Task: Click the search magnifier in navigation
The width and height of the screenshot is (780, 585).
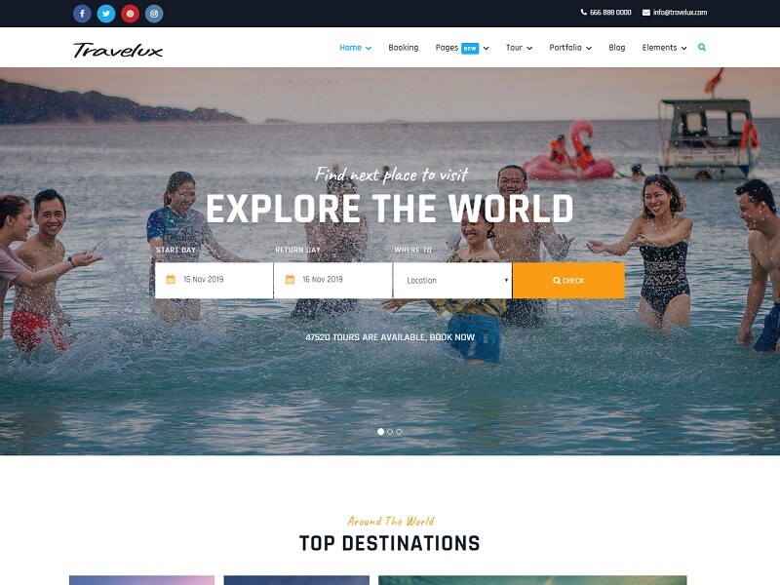Action: (702, 47)
